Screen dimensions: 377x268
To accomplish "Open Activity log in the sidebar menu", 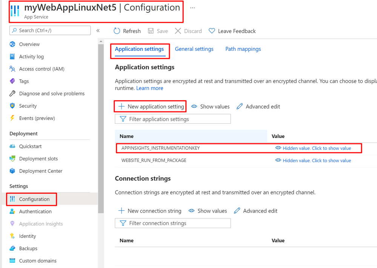I will click(x=31, y=56).
